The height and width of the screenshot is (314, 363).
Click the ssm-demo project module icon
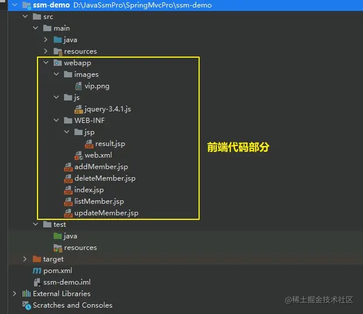(x=27, y=5)
